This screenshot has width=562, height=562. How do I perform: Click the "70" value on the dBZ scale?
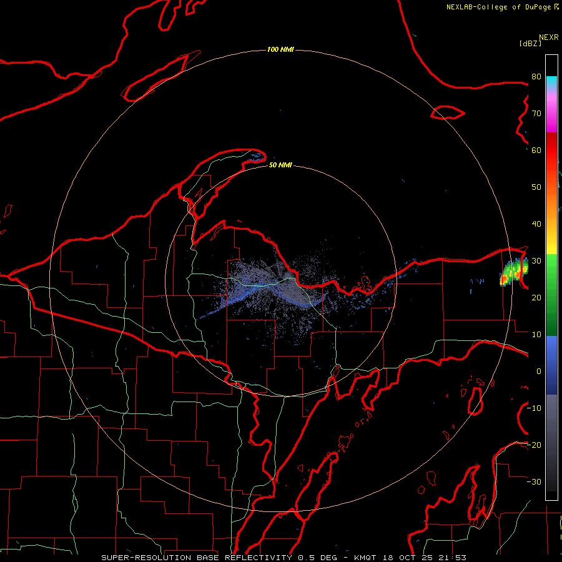click(x=536, y=114)
